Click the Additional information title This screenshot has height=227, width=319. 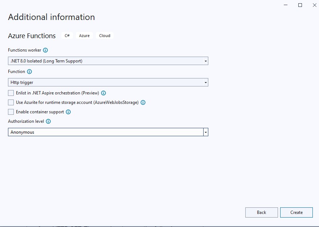52,17
